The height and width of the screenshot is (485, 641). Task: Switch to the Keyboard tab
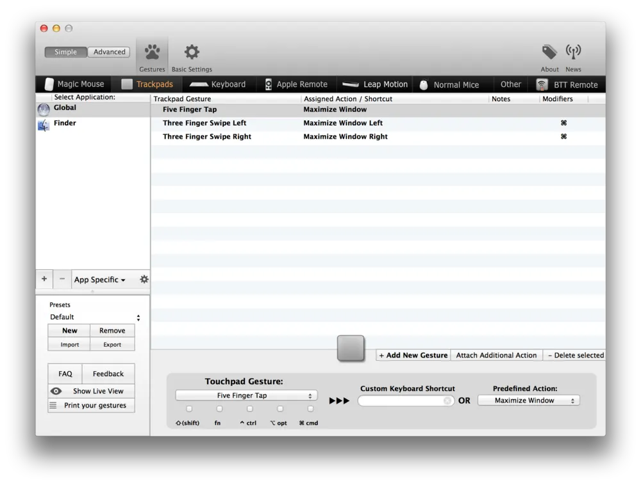[219, 84]
